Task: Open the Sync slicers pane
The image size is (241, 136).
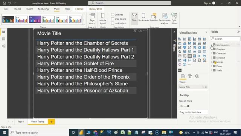Action: 174,19
